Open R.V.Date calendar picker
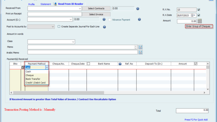This screenshot has height=122, width=217. [x=192, y=15]
